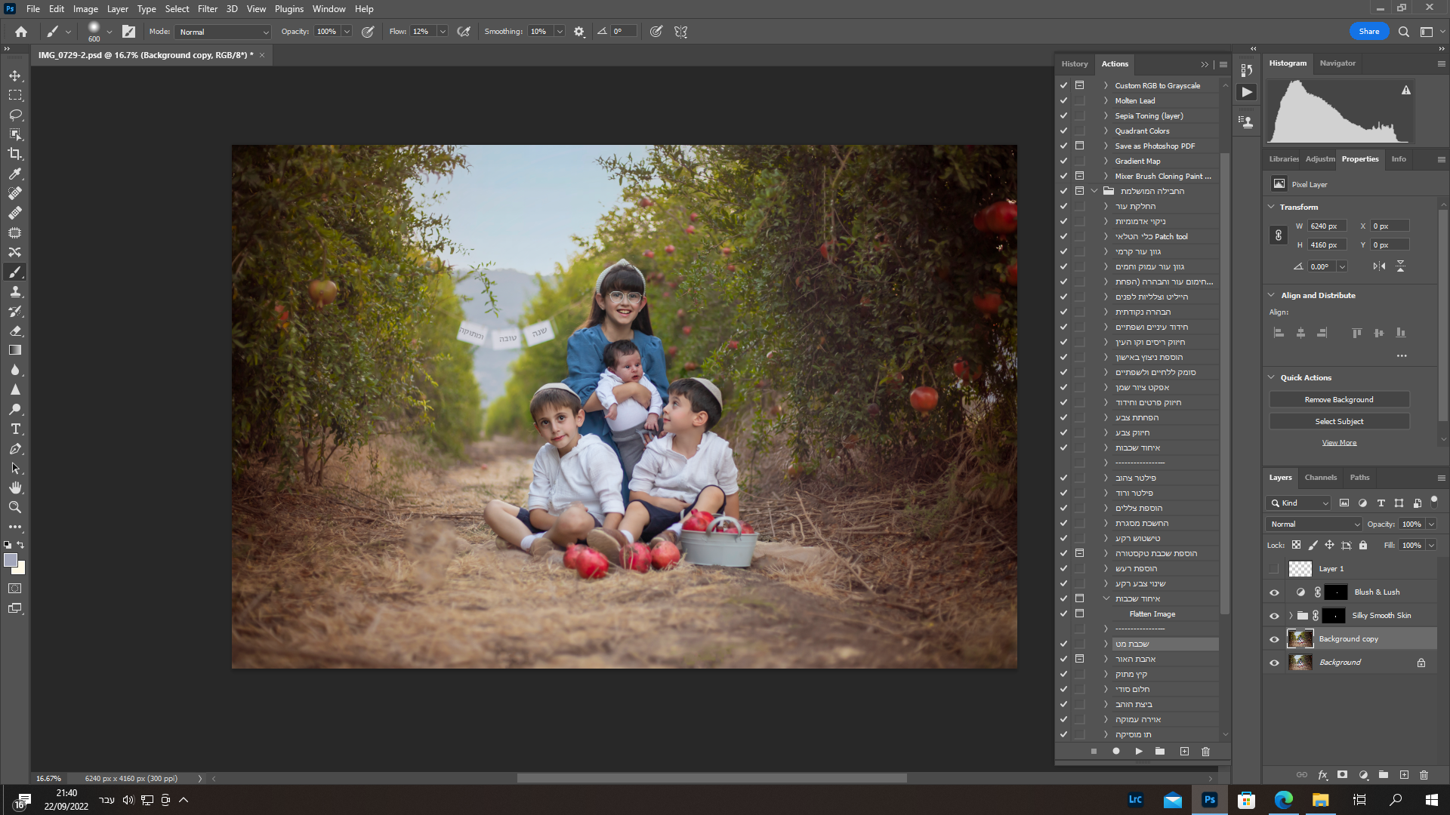
Task: Switch to the Channels tab
Action: [x=1320, y=478]
